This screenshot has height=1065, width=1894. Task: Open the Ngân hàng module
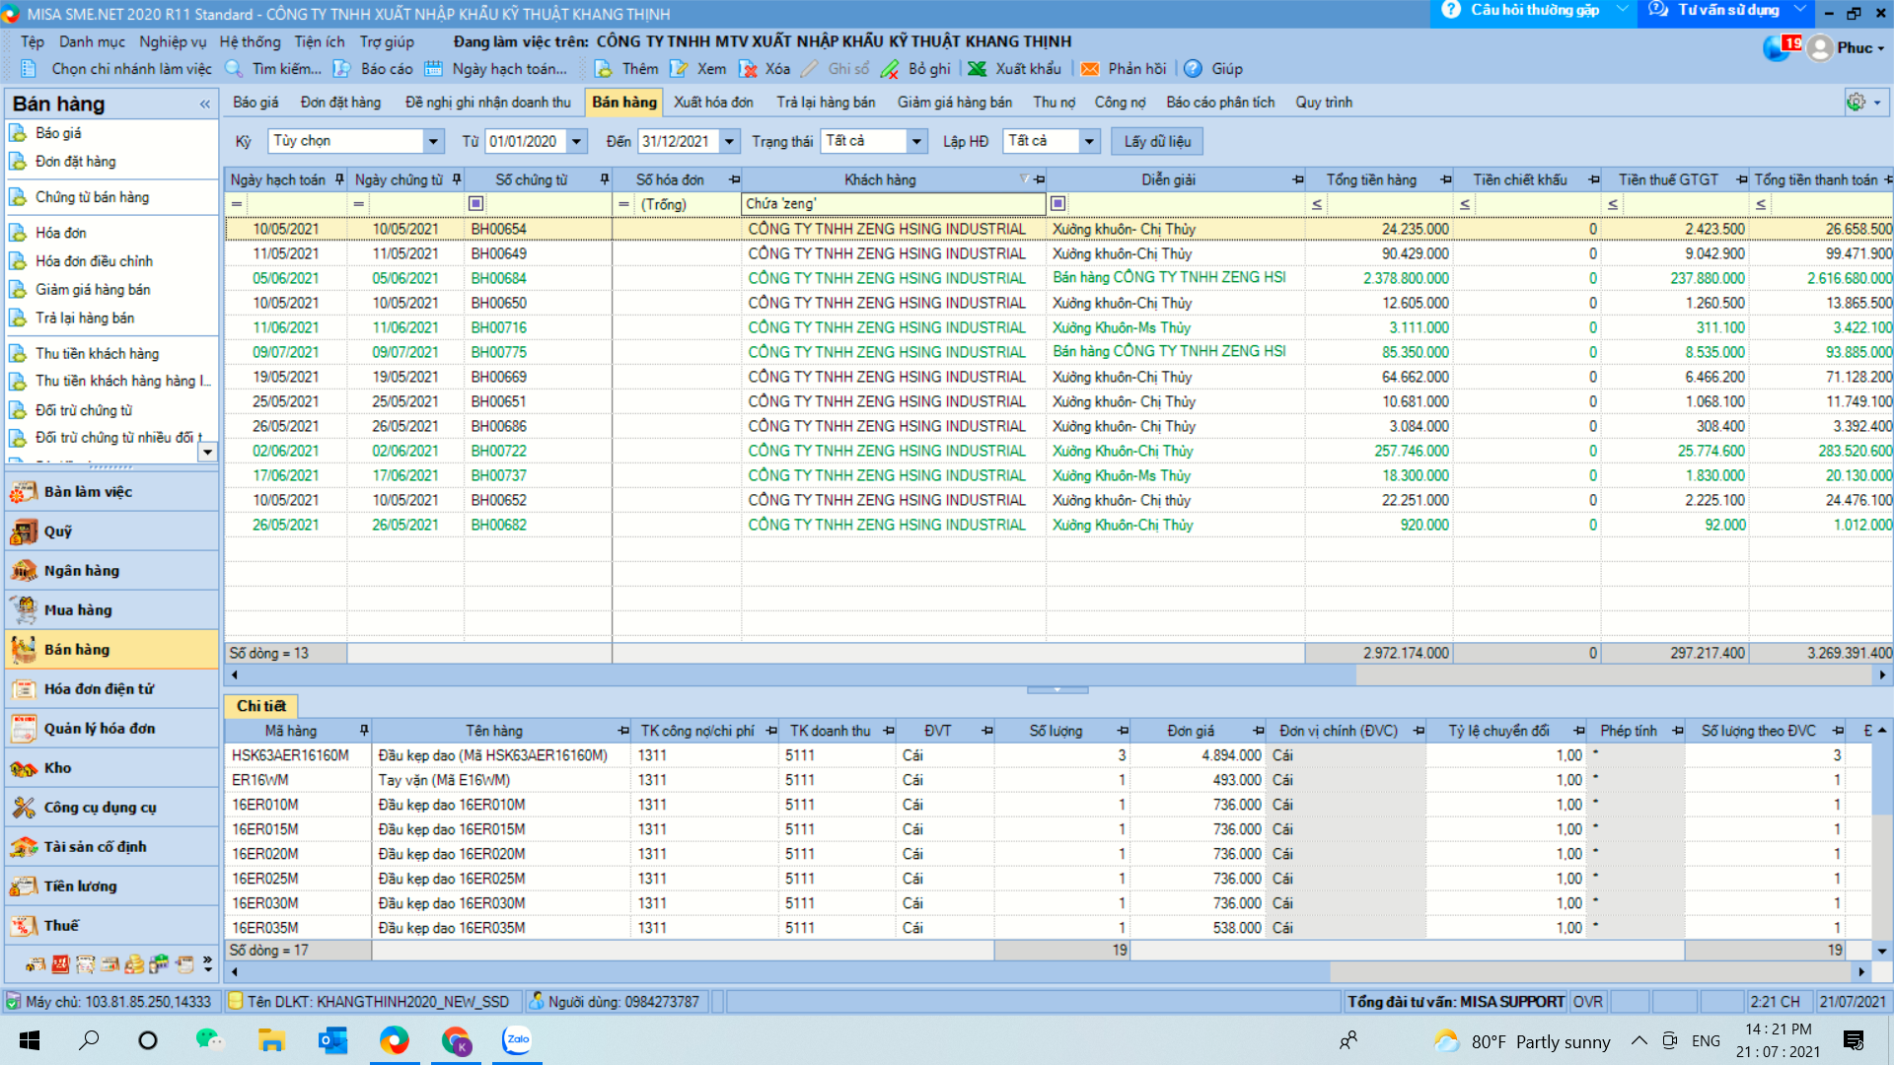click(x=81, y=571)
